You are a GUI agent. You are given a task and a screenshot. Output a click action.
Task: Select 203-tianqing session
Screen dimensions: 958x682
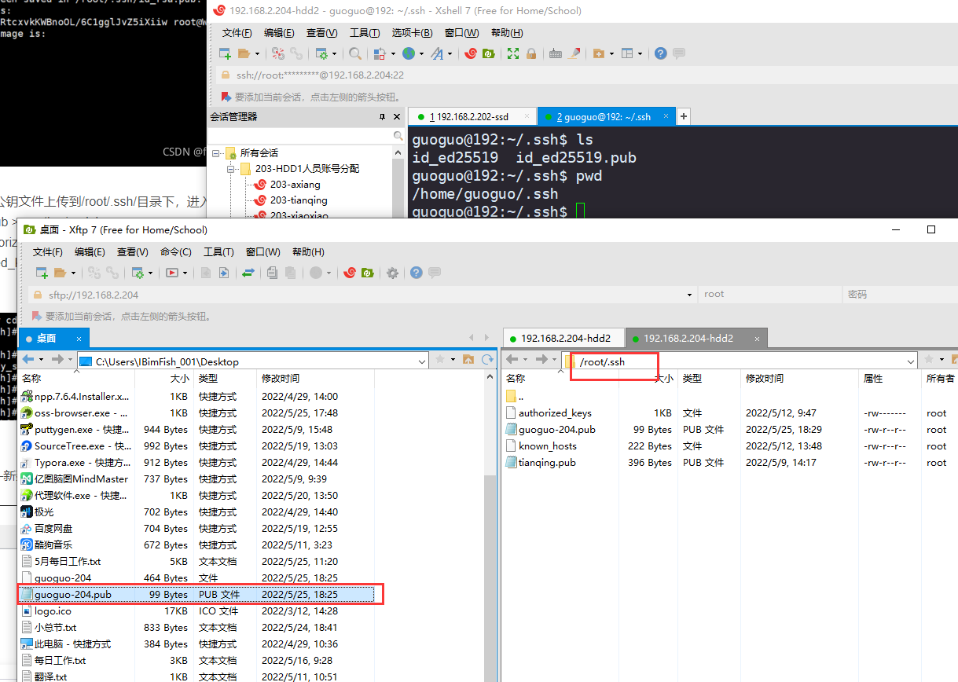[x=299, y=200]
